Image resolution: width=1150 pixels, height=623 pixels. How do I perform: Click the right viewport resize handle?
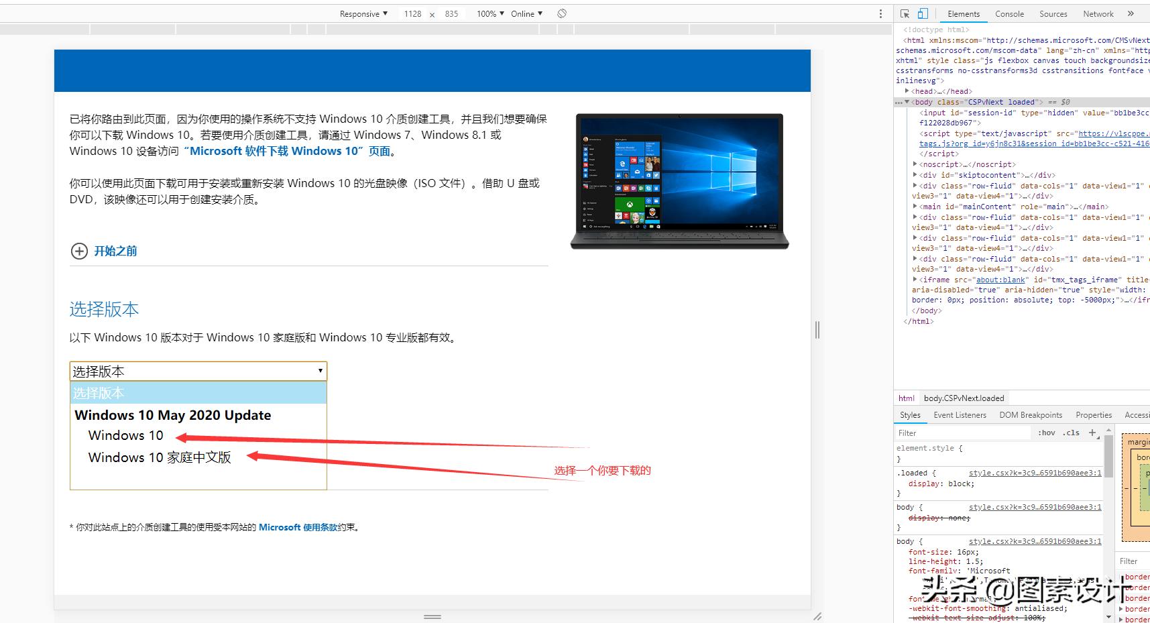pyautogui.click(x=817, y=329)
